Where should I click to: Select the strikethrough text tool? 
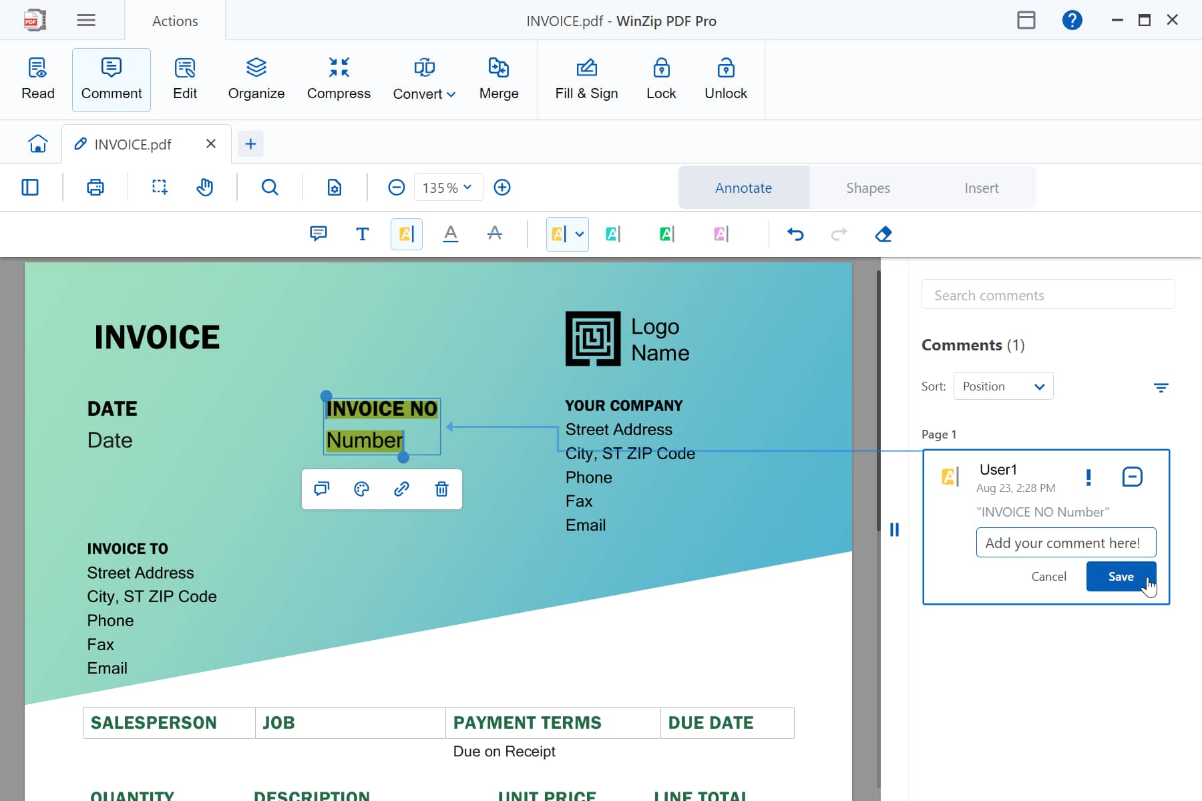click(494, 234)
